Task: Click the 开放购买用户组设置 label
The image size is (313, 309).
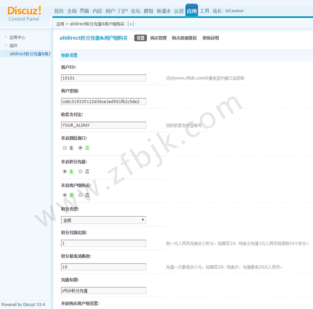Action: coord(80,304)
